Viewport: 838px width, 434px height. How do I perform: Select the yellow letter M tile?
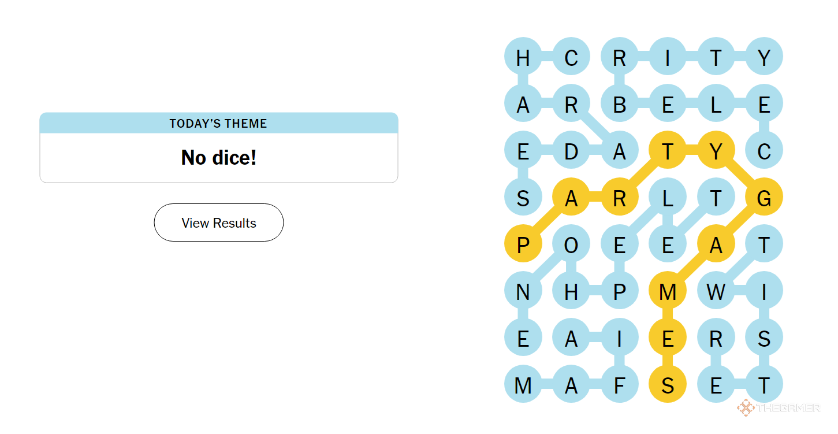(668, 291)
